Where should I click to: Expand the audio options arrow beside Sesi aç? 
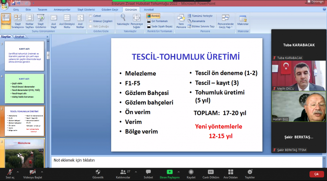click(18, 172)
